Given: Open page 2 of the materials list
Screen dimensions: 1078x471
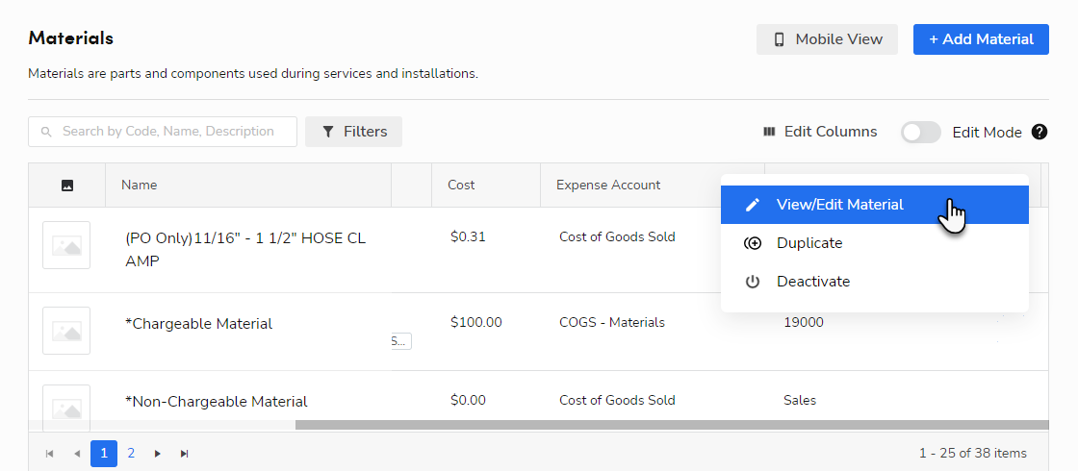Looking at the screenshot, I should 131,454.
